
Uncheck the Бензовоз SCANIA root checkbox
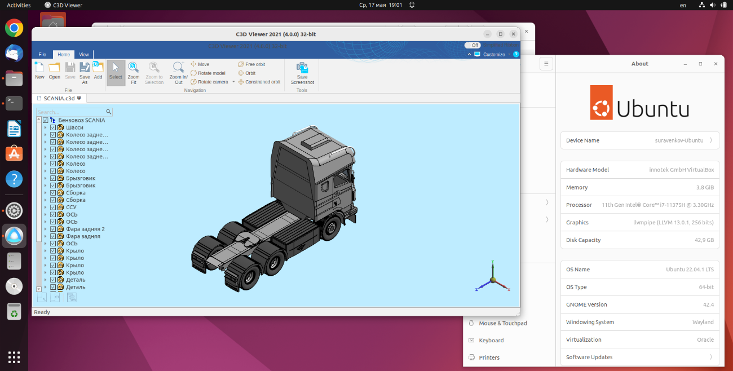pos(46,120)
